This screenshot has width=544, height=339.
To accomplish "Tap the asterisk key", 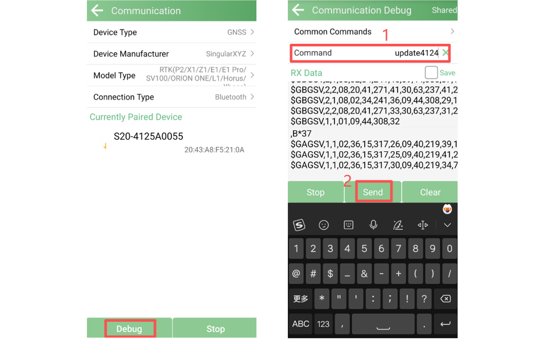I will coord(322,299).
